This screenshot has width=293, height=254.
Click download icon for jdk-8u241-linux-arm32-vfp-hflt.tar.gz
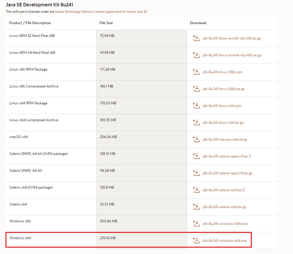click(x=196, y=38)
